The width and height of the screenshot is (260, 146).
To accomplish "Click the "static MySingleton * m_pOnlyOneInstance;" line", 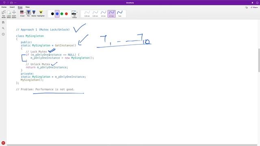I will (x=53, y=77).
